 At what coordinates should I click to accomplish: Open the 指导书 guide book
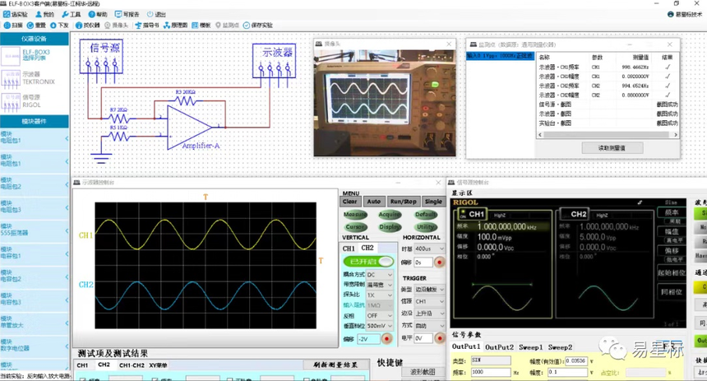[x=149, y=26]
